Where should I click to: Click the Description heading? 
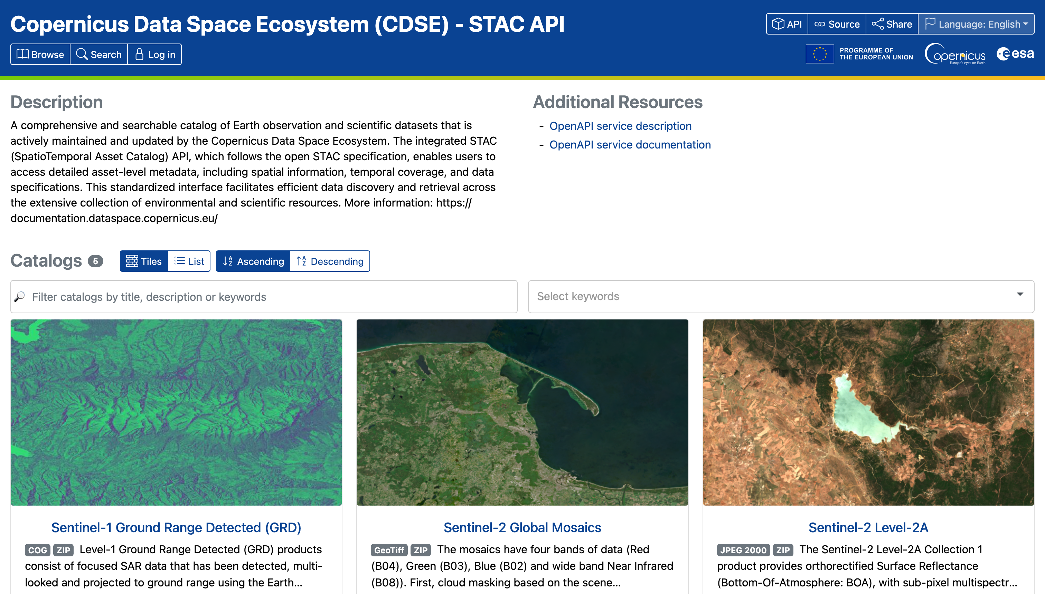(57, 102)
